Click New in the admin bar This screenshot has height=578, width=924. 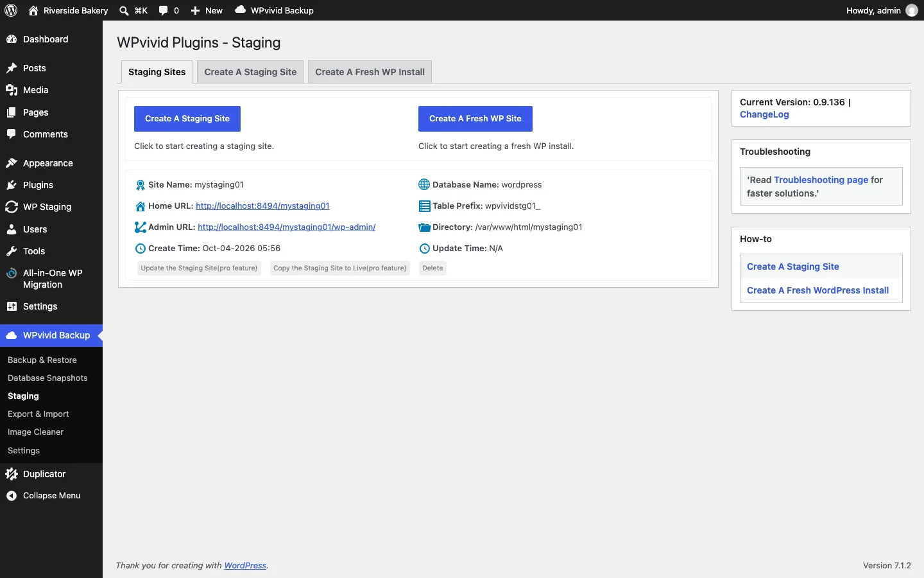[207, 10]
